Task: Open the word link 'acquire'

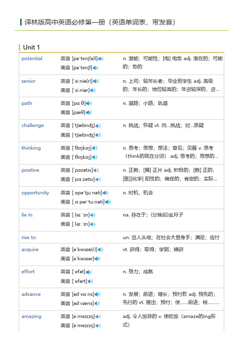Action: 30,250
